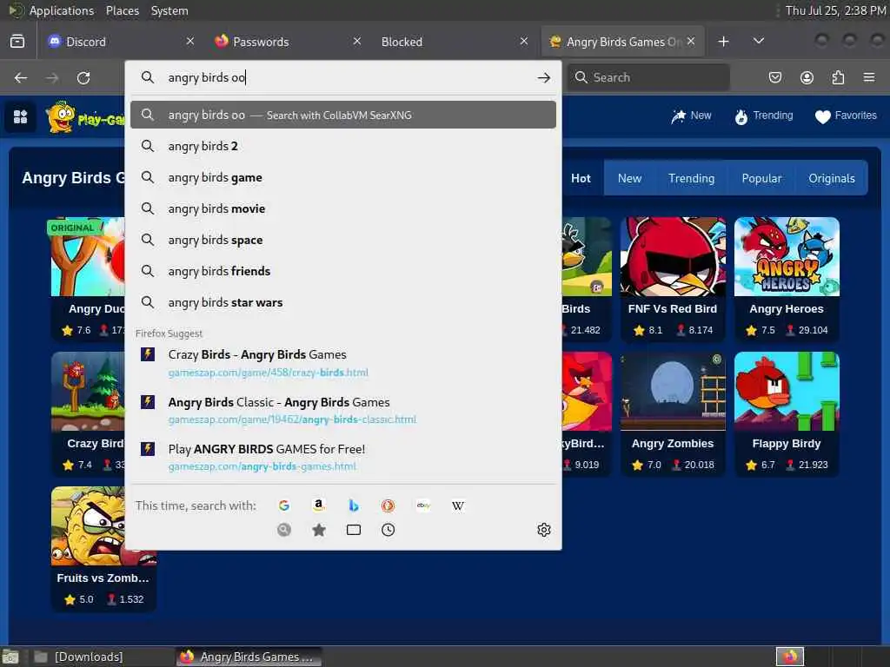Open the FNF Vs Red Bird game thumbnail
The image size is (890, 667).
[673, 256]
